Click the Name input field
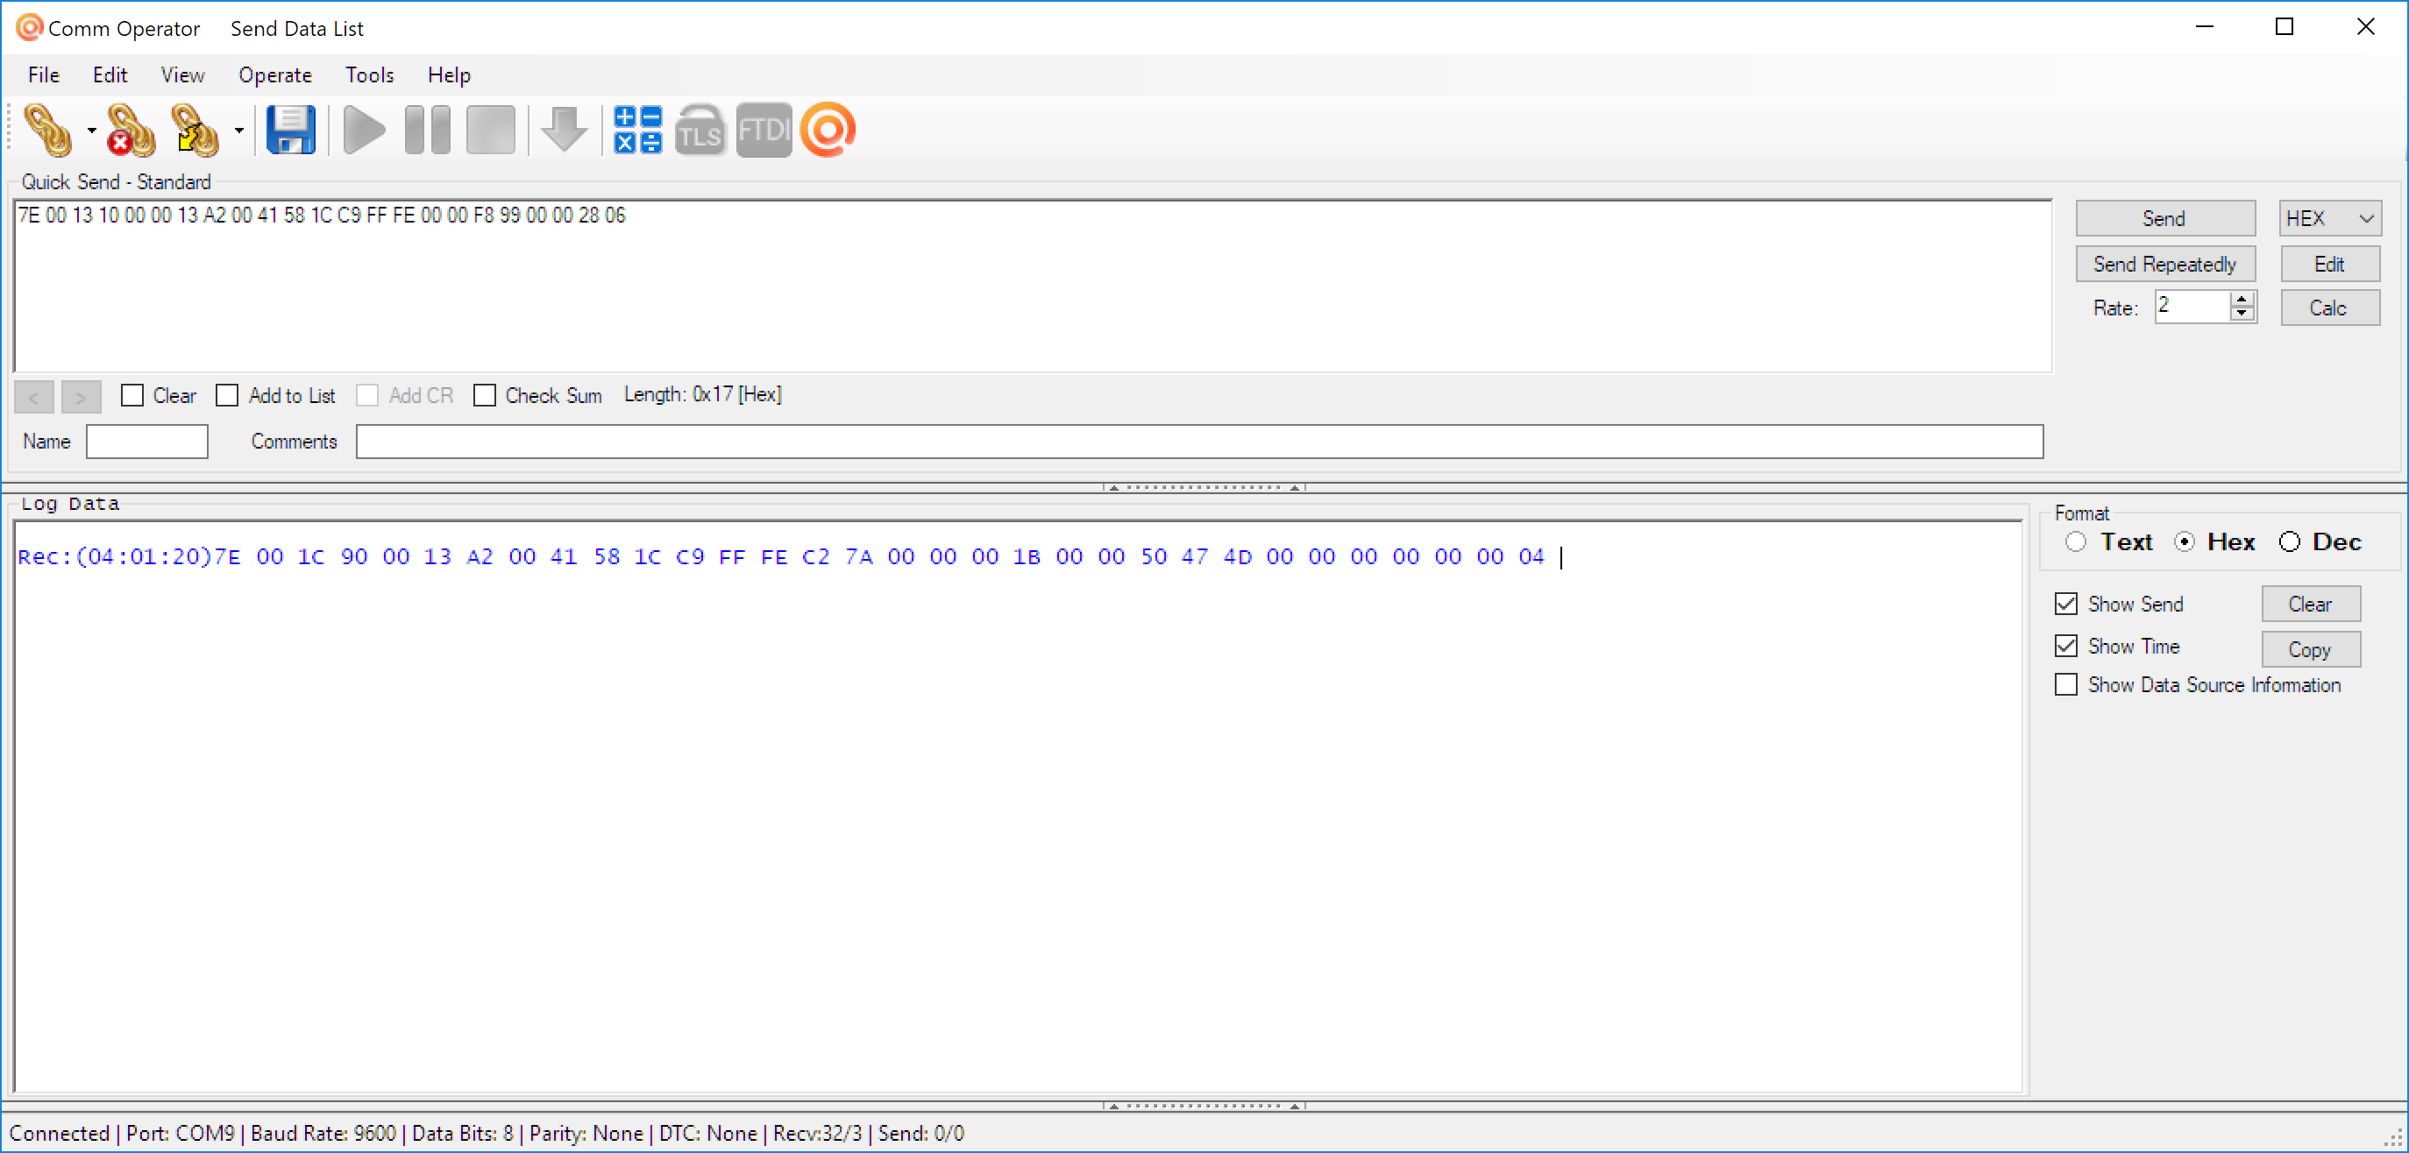This screenshot has height=1153, width=2409. [146, 441]
